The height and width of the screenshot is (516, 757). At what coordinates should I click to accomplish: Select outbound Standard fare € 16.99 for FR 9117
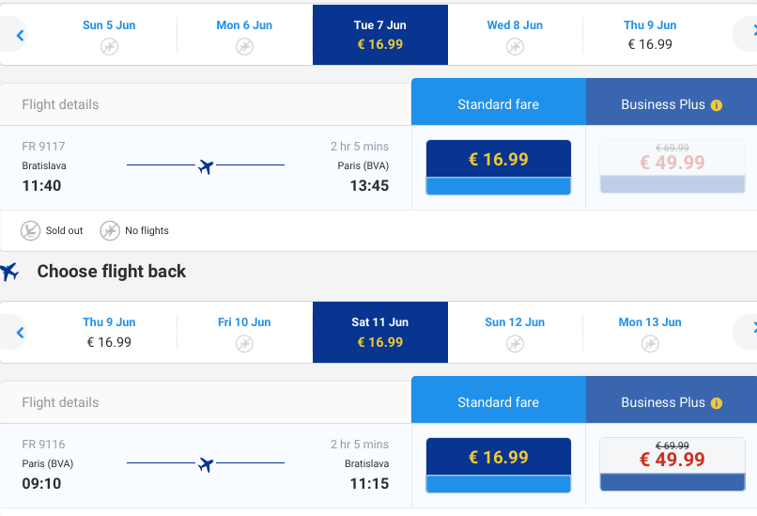(x=498, y=167)
